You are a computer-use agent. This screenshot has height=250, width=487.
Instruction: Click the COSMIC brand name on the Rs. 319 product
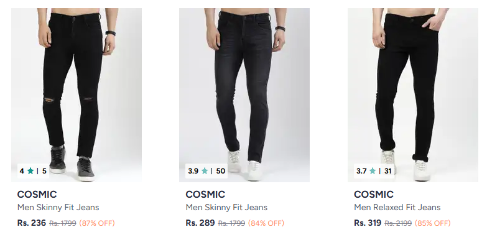pos(374,194)
